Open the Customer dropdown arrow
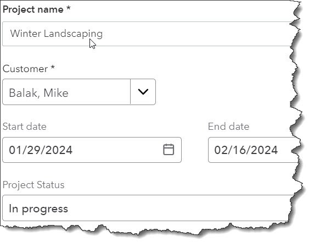The width and height of the screenshot is (314, 247). coord(143,92)
